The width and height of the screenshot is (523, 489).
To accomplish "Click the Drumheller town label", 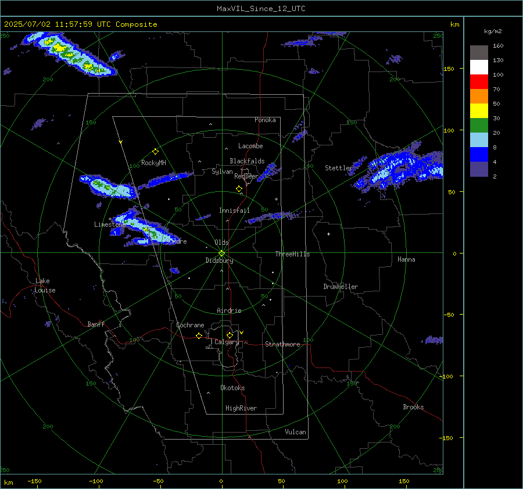I will pos(341,287).
